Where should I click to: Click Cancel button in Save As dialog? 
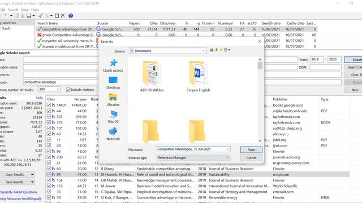click(x=251, y=158)
